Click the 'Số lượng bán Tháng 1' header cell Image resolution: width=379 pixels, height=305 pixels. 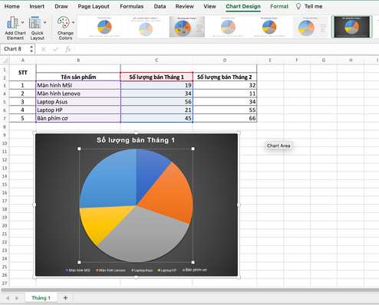[157, 77]
